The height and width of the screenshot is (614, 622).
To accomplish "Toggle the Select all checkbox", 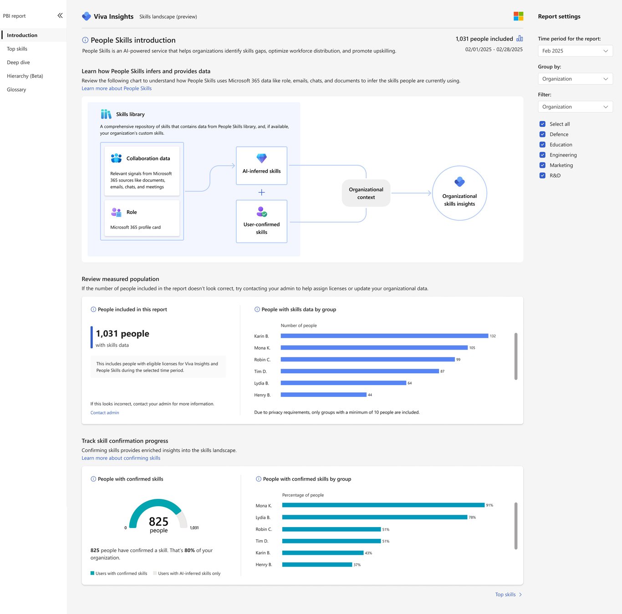I will point(542,124).
